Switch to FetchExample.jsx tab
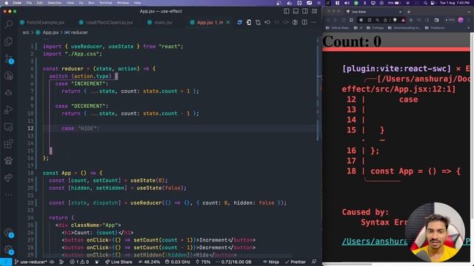This screenshot has width=474, height=266. [x=42, y=22]
